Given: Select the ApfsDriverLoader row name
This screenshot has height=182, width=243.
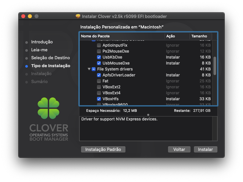Looking at the screenshot, I should click(119, 75).
